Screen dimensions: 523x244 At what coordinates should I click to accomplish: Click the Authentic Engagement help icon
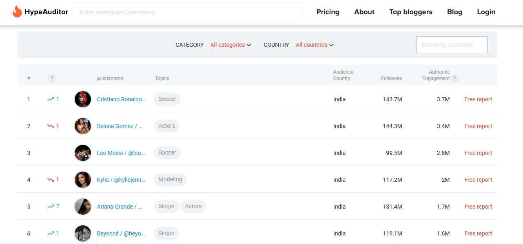454,78
